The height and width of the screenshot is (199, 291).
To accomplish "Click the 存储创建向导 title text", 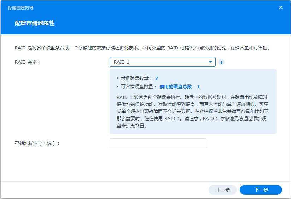I will (x=21, y=8).
